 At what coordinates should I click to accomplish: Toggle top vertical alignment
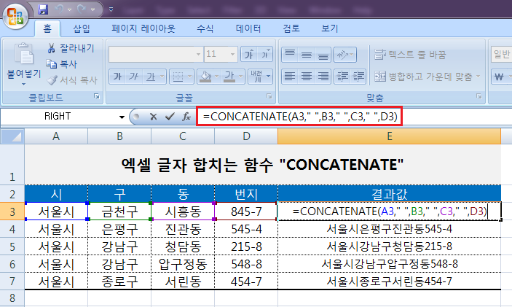(x=290, y=54)
